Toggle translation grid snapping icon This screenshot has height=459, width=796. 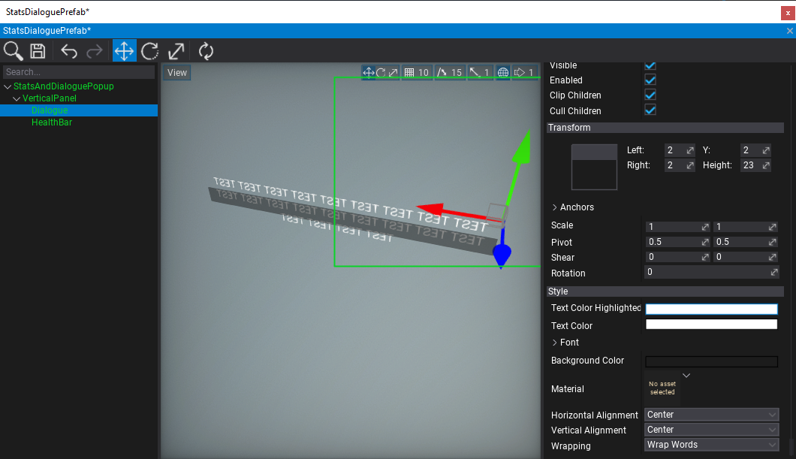(x=409, y=73)
